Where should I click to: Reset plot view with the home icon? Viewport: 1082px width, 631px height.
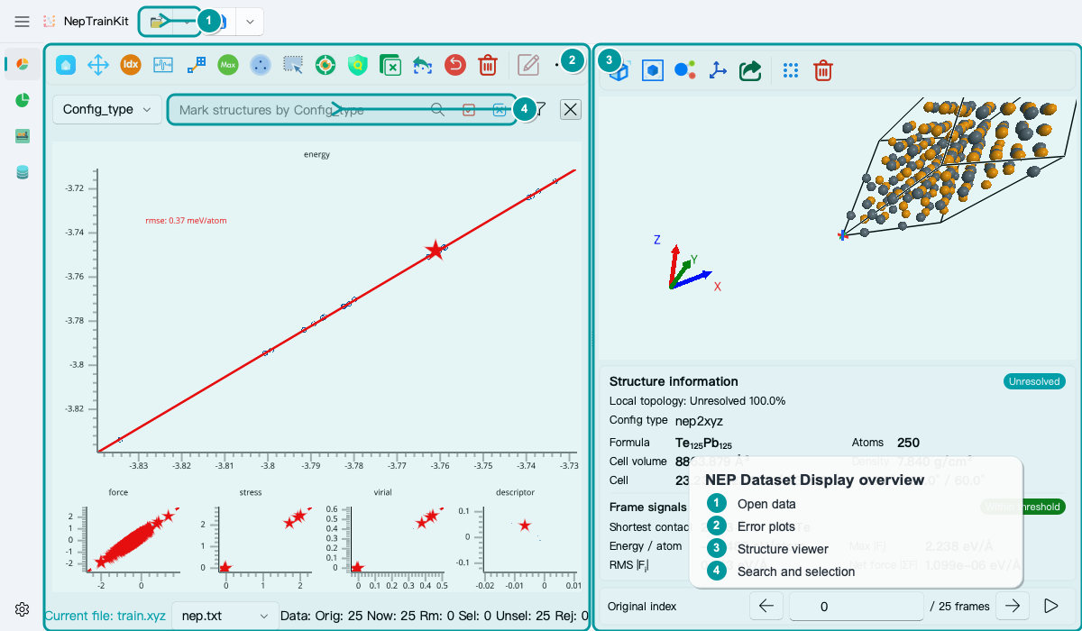click(66, 65)
